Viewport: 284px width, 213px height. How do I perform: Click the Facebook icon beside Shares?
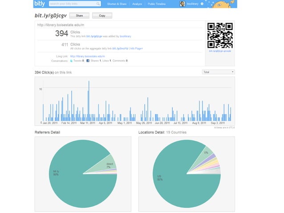coord(88,60)
